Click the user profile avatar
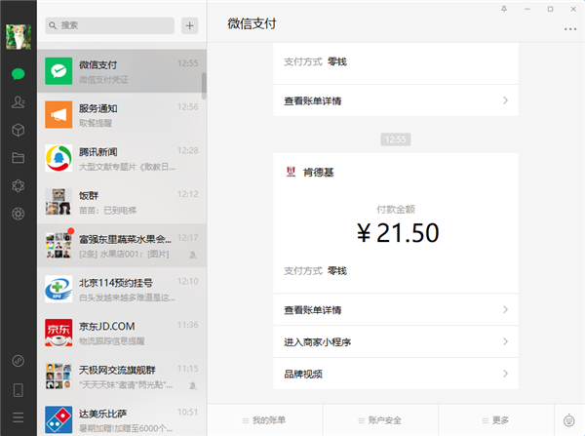This screenshot has width=585, height=436. tap(18, 37)
